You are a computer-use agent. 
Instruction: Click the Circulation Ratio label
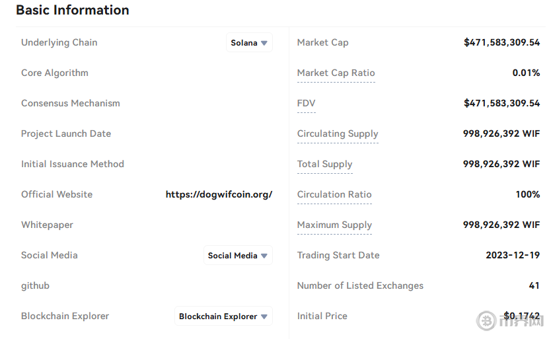coord(334,195)
